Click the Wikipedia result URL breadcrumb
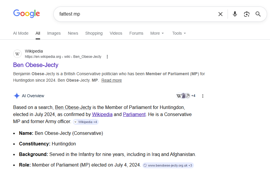Screen dimensions: 270x178 [x=63, y=57]
